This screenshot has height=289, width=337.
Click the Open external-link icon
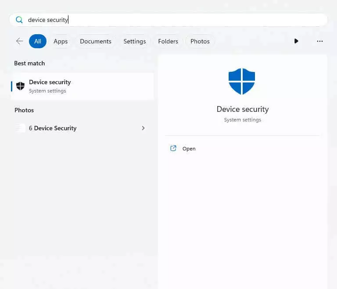(x=173, y=149)
